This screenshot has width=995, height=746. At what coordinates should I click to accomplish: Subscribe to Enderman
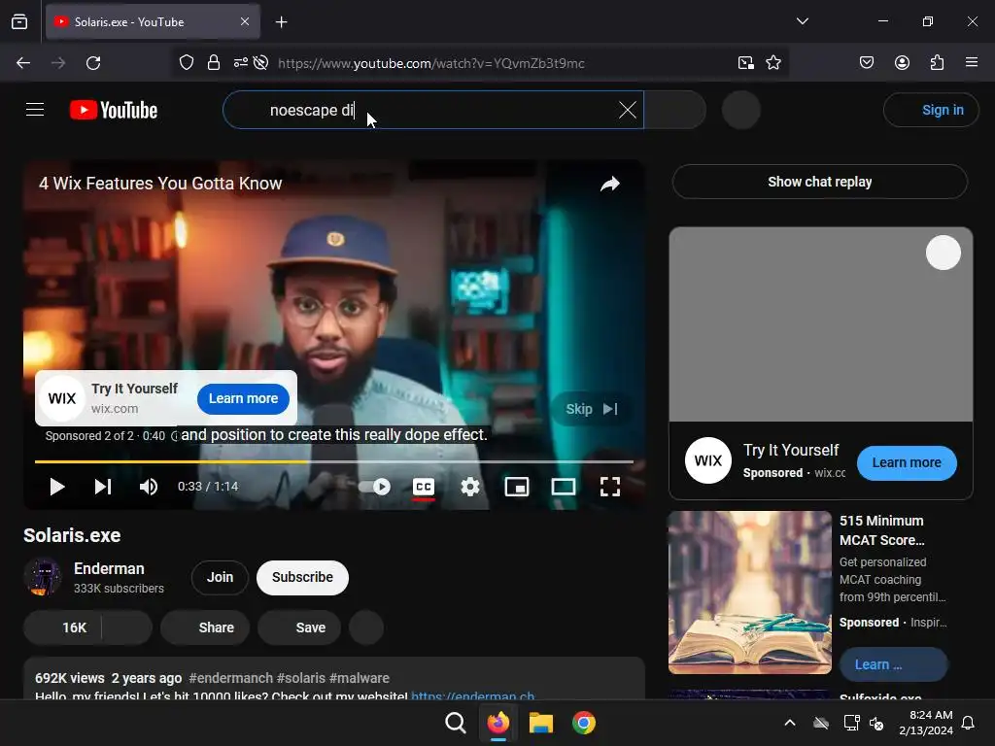302,577
